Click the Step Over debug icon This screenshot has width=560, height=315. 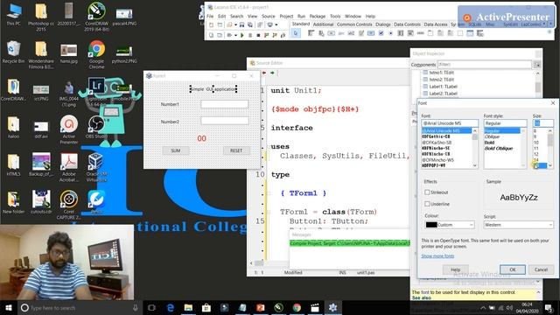275,35
